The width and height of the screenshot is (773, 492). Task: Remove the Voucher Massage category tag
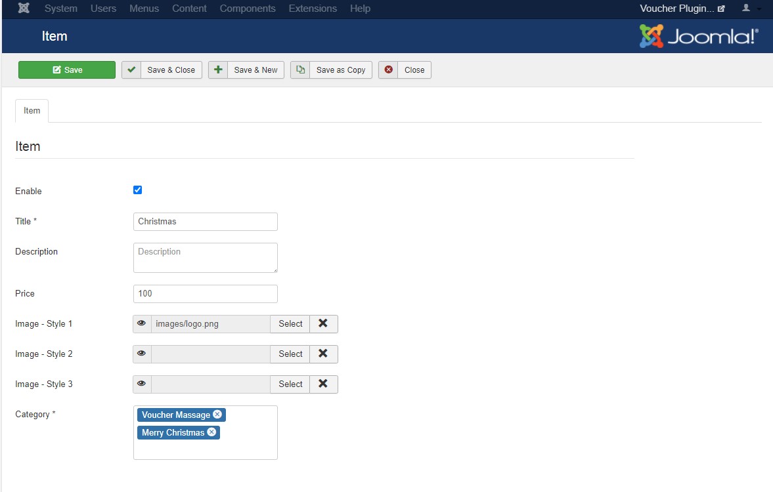[217, 415]
